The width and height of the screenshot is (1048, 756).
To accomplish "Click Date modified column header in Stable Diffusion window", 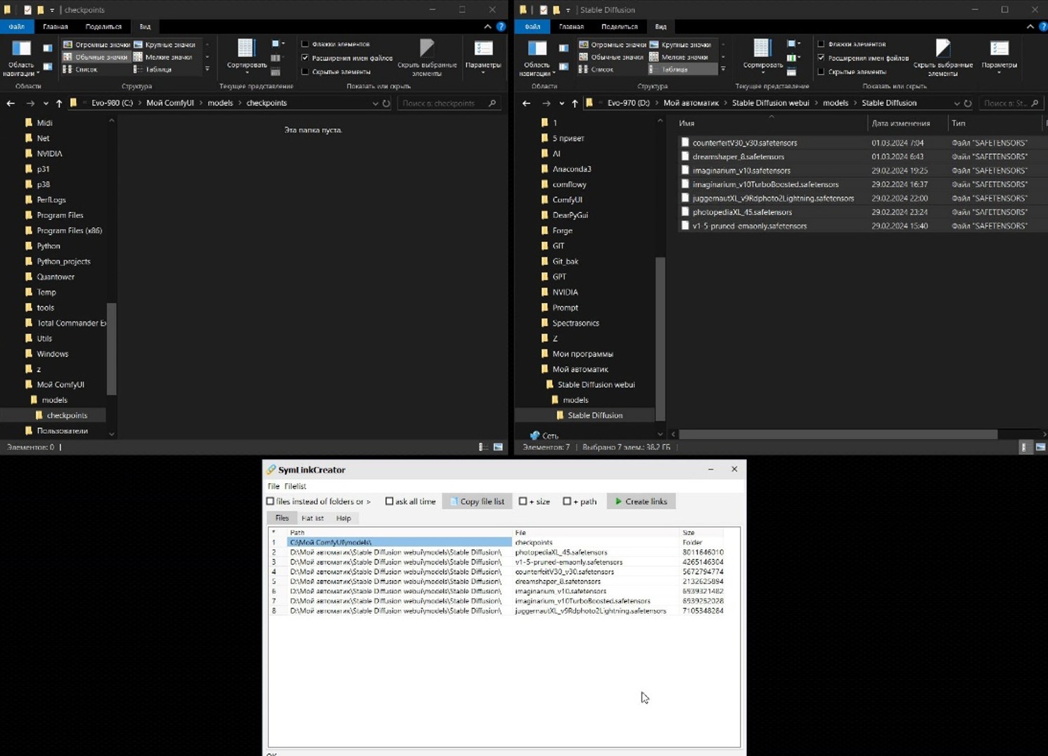I will pyautogui.click(x=907, y=123).
